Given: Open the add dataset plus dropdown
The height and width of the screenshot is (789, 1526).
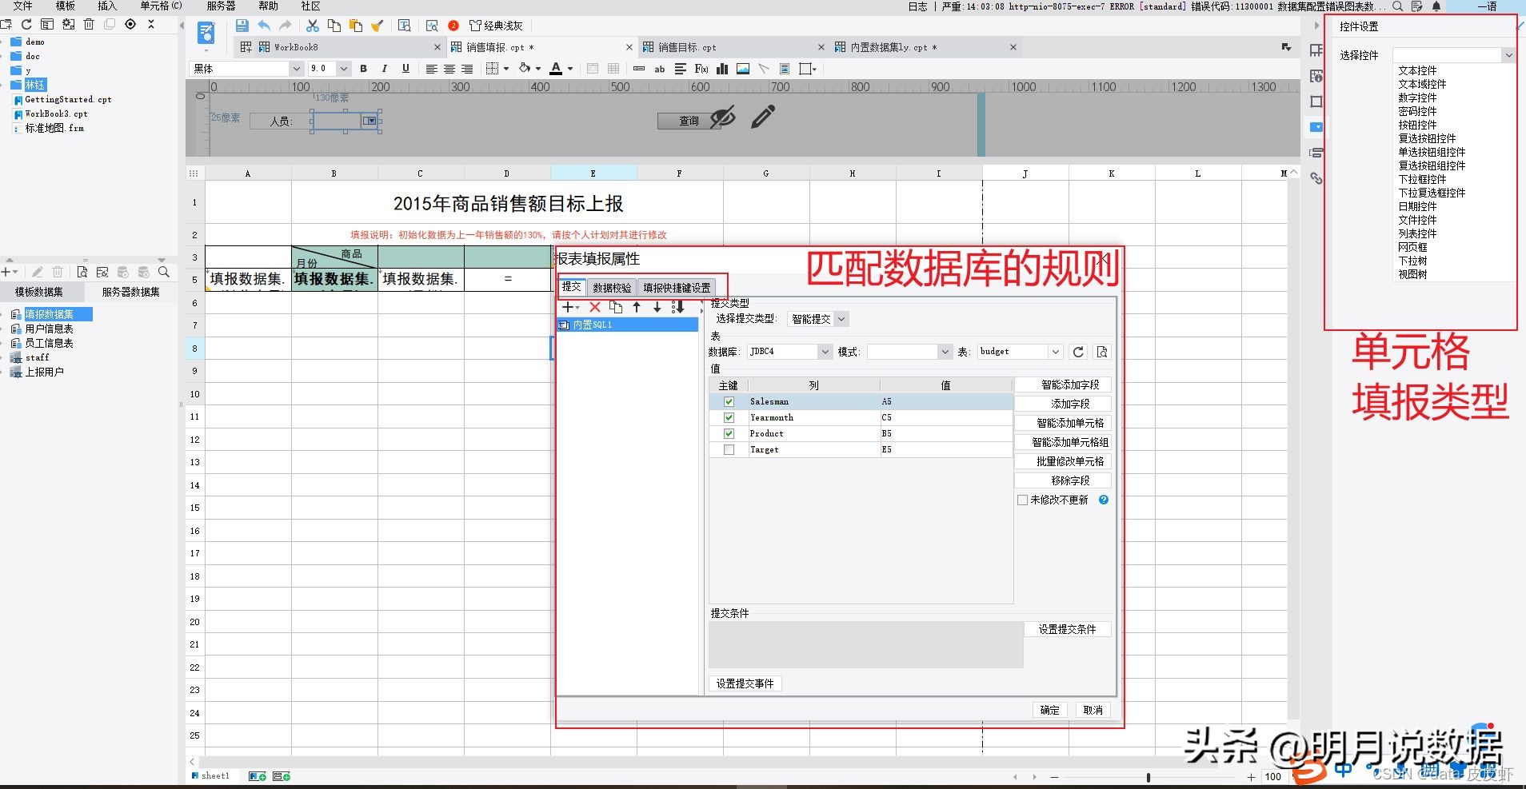Looking at the screenshot, I should pos(10,273).
